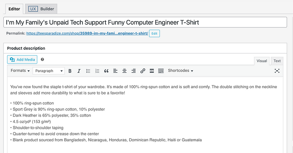
Task: Switch to the UX Builder tab
Action: coord(41,9)
